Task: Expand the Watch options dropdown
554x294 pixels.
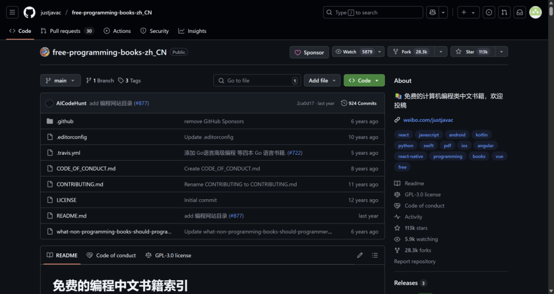Action: point(380,52)
